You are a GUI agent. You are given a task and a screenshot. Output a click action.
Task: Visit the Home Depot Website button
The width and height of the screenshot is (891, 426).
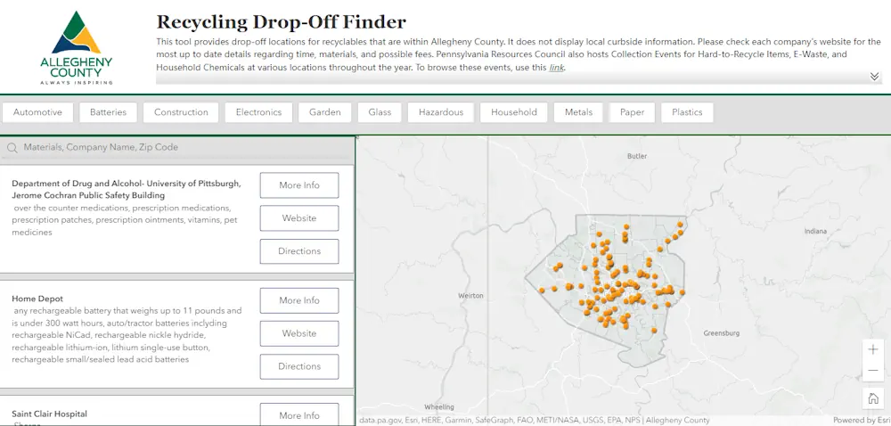pos(298,333)
